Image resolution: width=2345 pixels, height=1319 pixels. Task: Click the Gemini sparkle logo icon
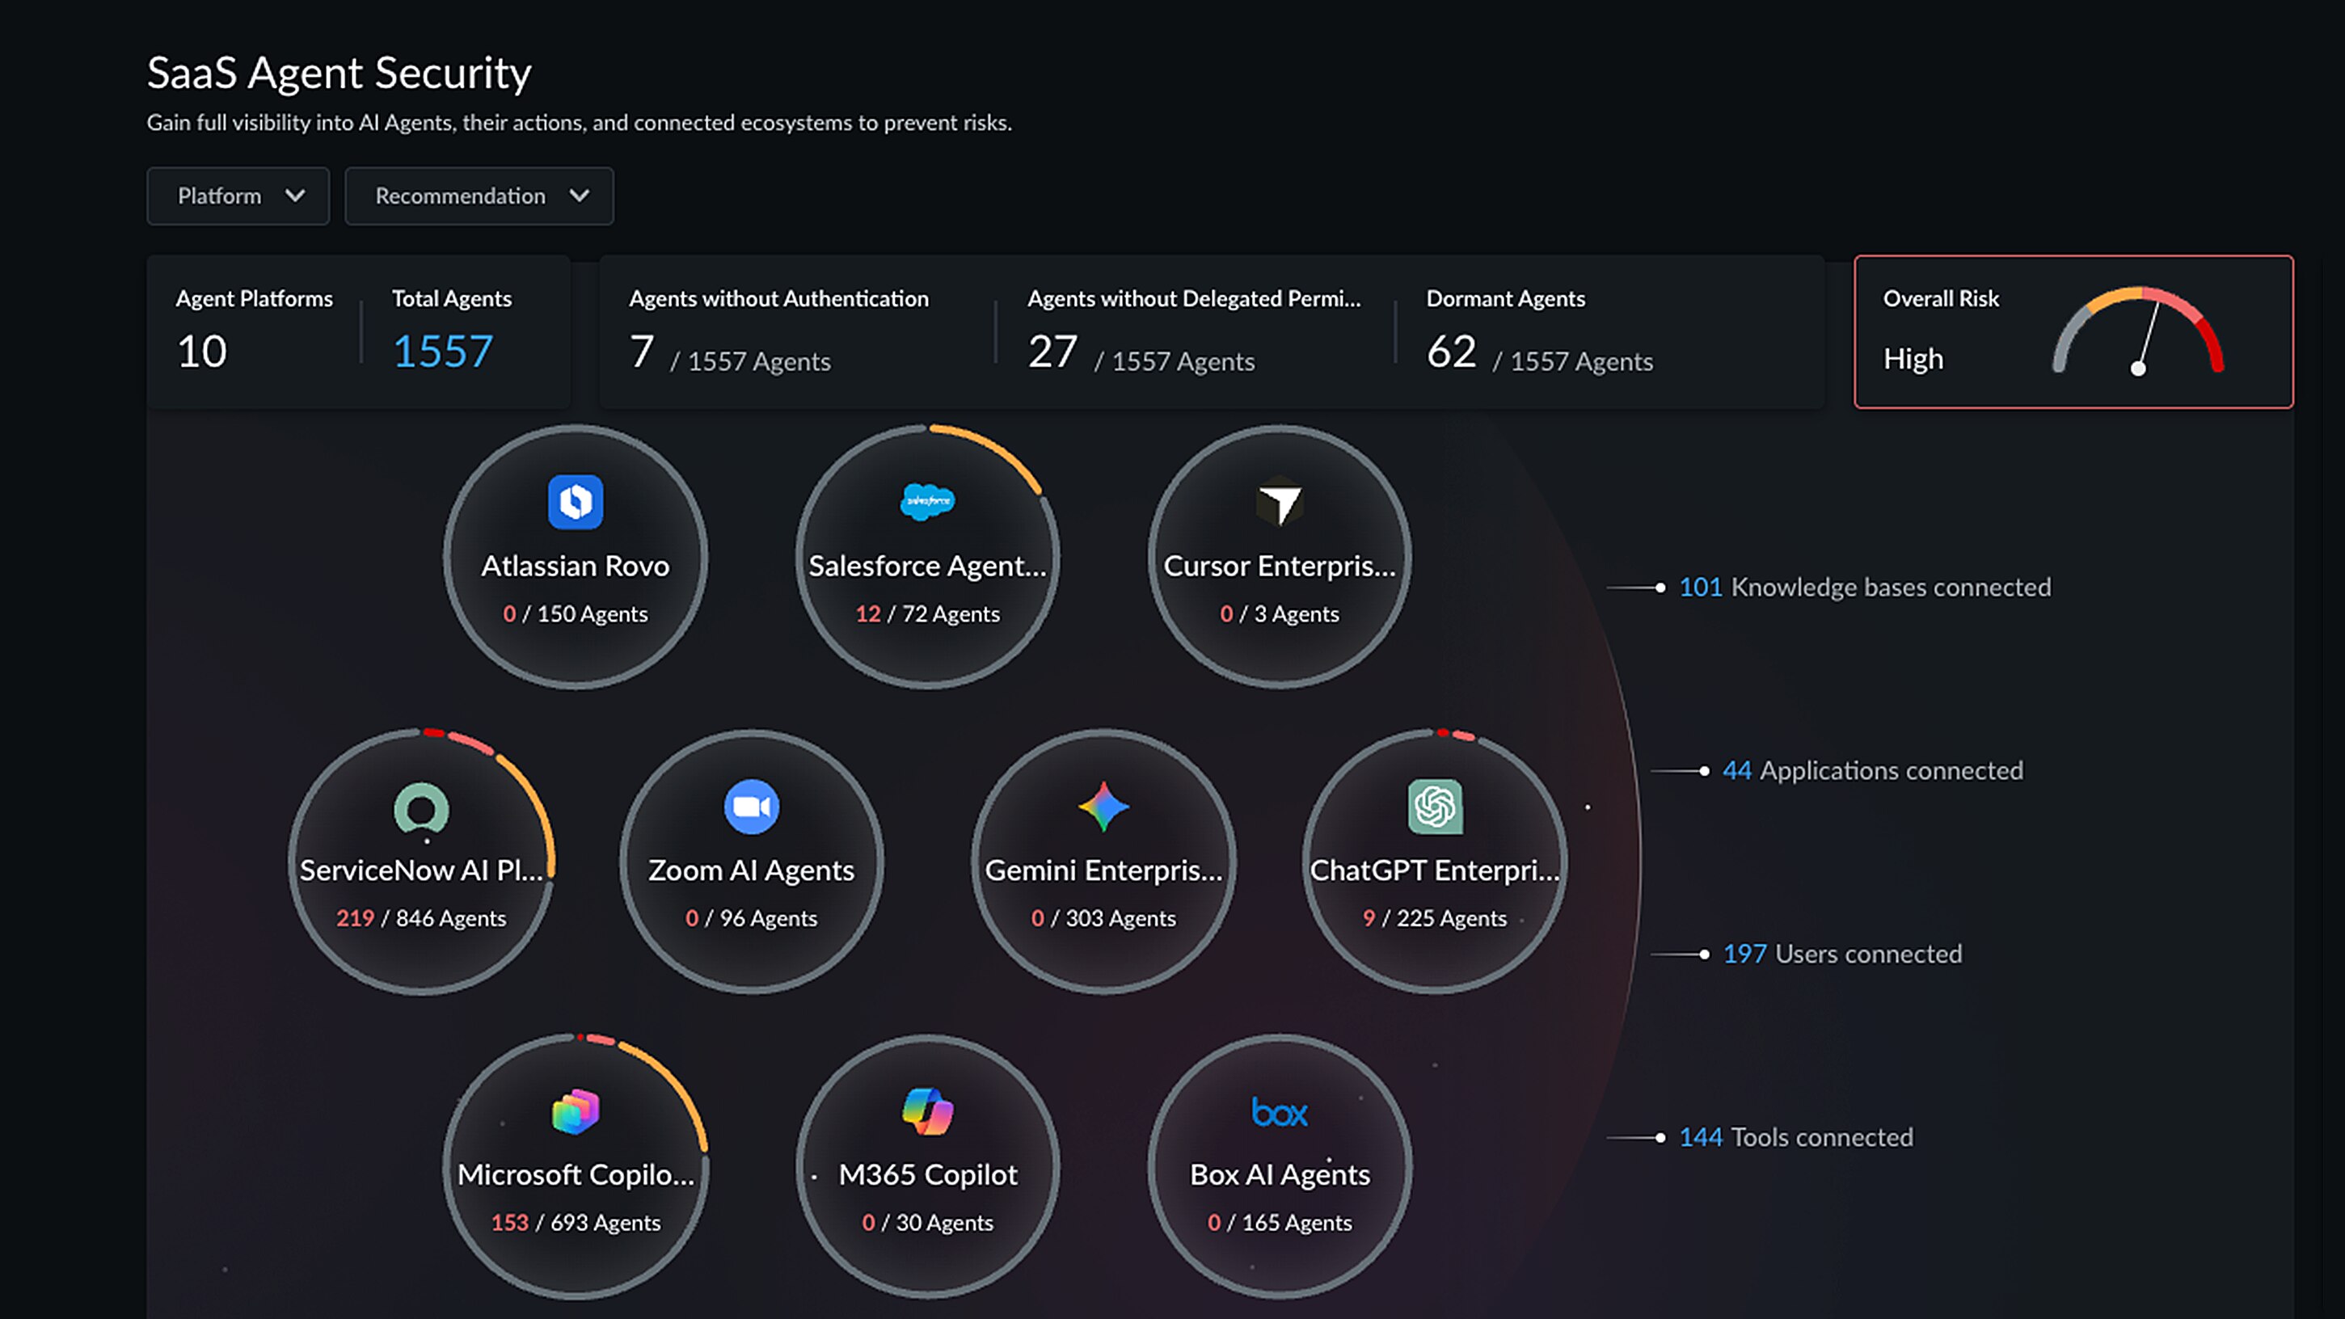click(1103, 807)
